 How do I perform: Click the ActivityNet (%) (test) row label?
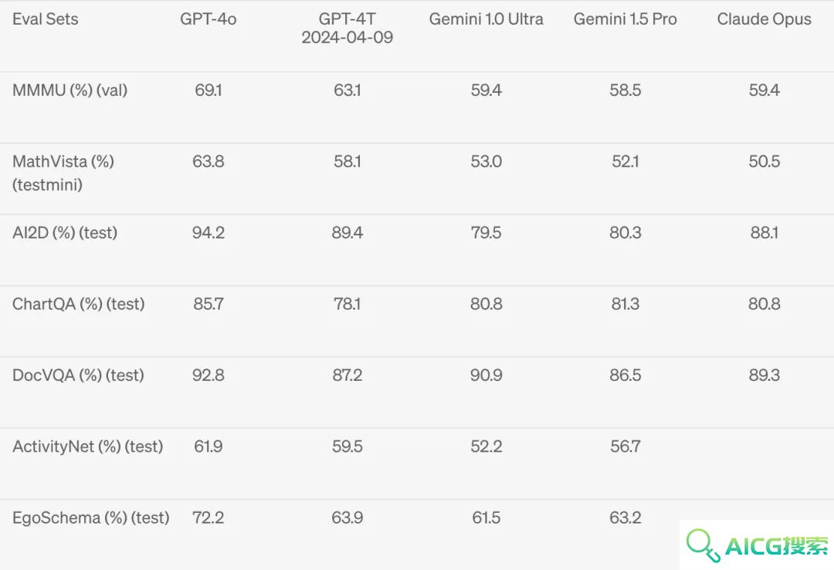point(88,446)
